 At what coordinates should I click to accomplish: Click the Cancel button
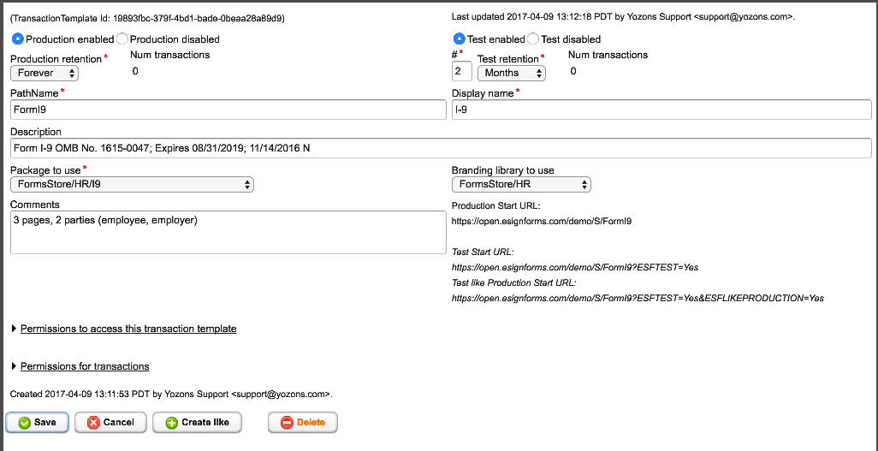tap(110, 423)
